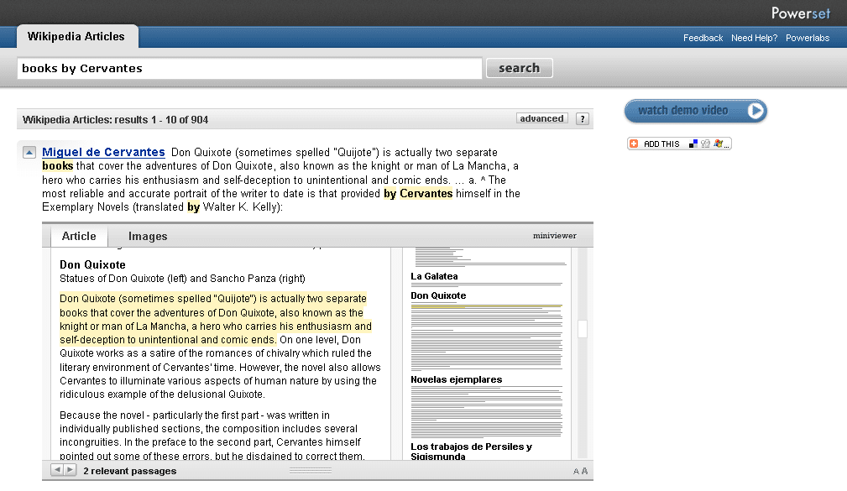Screen dimensions: 847x491
Task: Open the Powerlabs link
Action: (808, 38)
